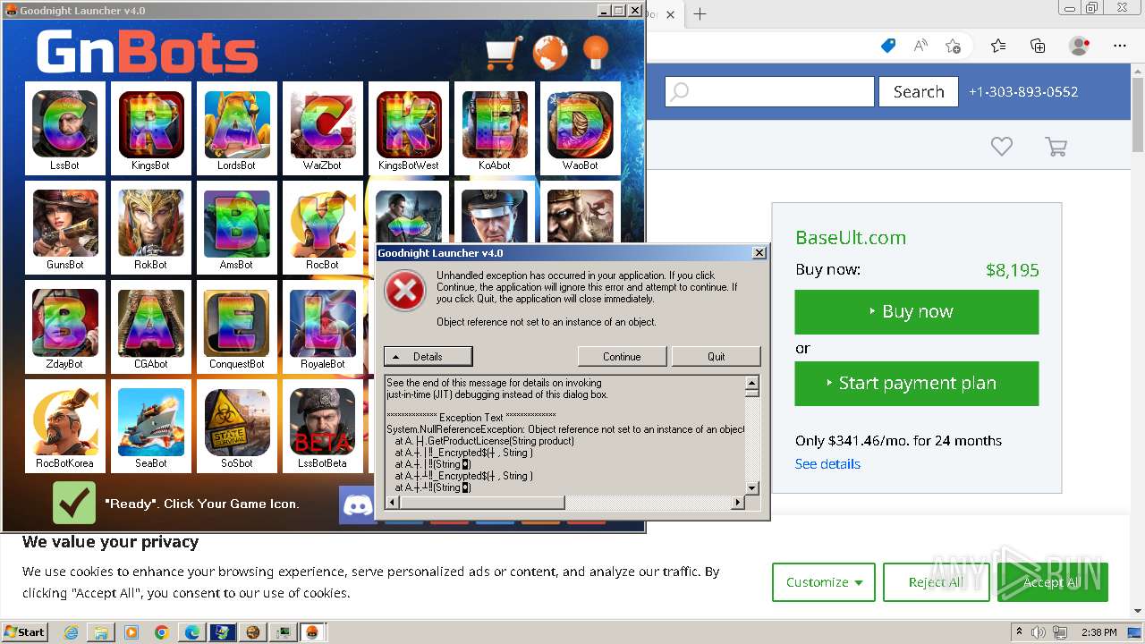Click Accept All cookies button

tap(1052, 582)
